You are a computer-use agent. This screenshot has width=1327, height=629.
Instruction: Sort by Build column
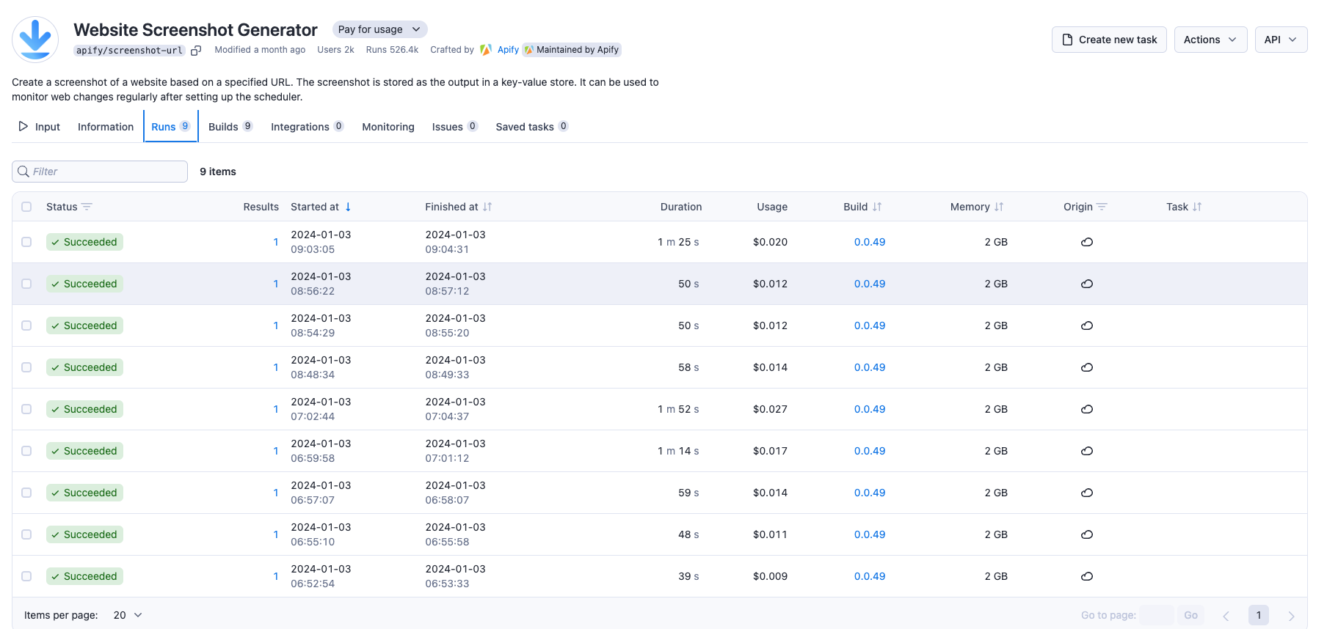(x=877, y=207)
